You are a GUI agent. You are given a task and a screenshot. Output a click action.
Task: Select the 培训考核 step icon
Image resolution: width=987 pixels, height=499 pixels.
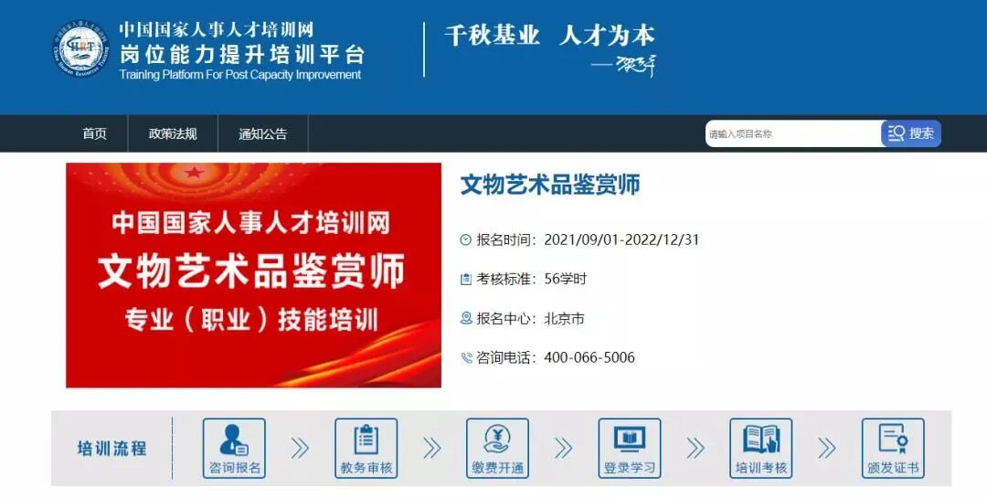pyautogui.click(x=761, y=448)
